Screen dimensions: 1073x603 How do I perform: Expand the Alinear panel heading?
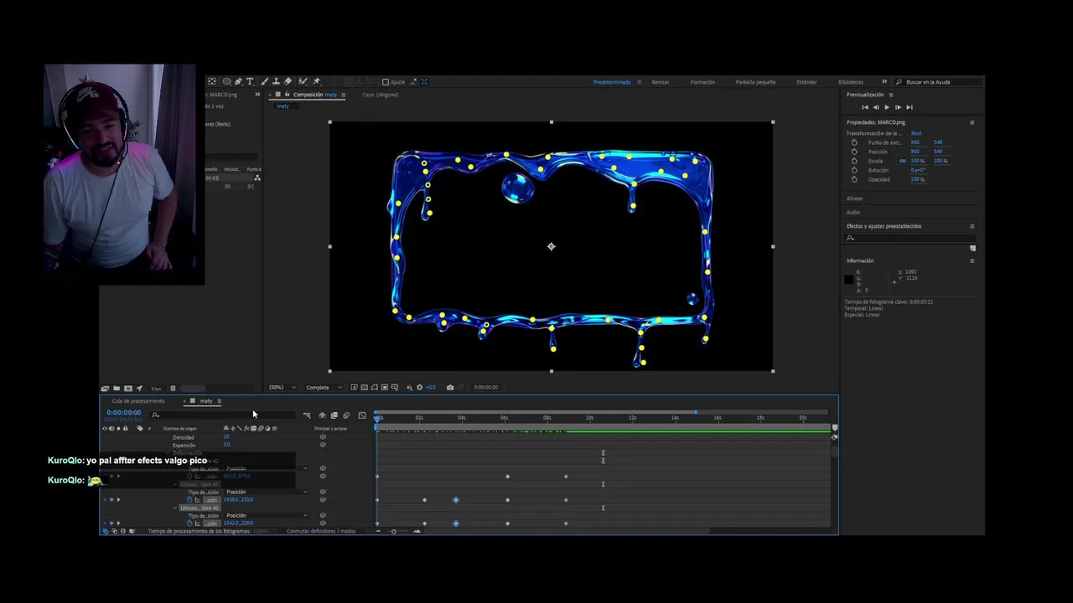[854, 198]
